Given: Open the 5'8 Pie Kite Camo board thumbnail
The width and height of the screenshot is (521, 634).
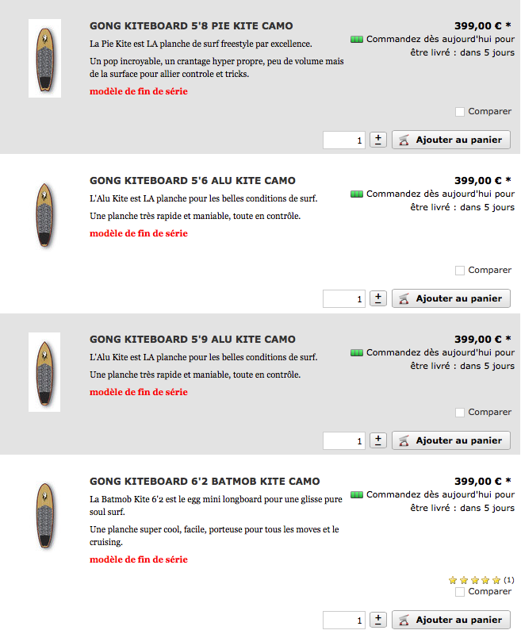Looking at the screenshot, I should (44, 58).
